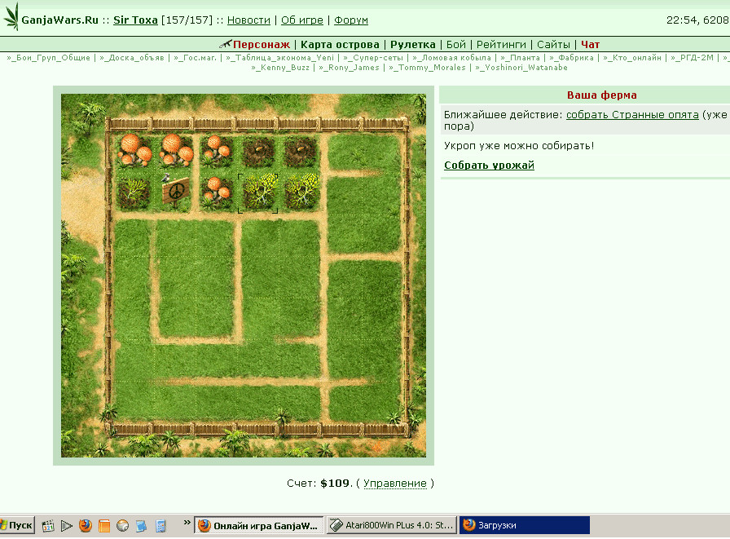Screen dimensions: 730x539
Task: Open Рейтинги in the menu
Action: [501, 45]
